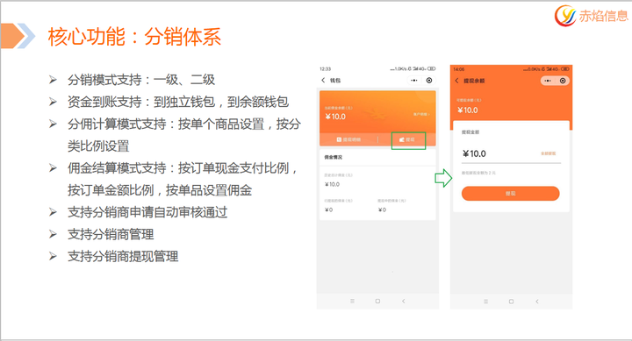
Task: Select bullet 支持分销商管理
Action: [111, 234]
